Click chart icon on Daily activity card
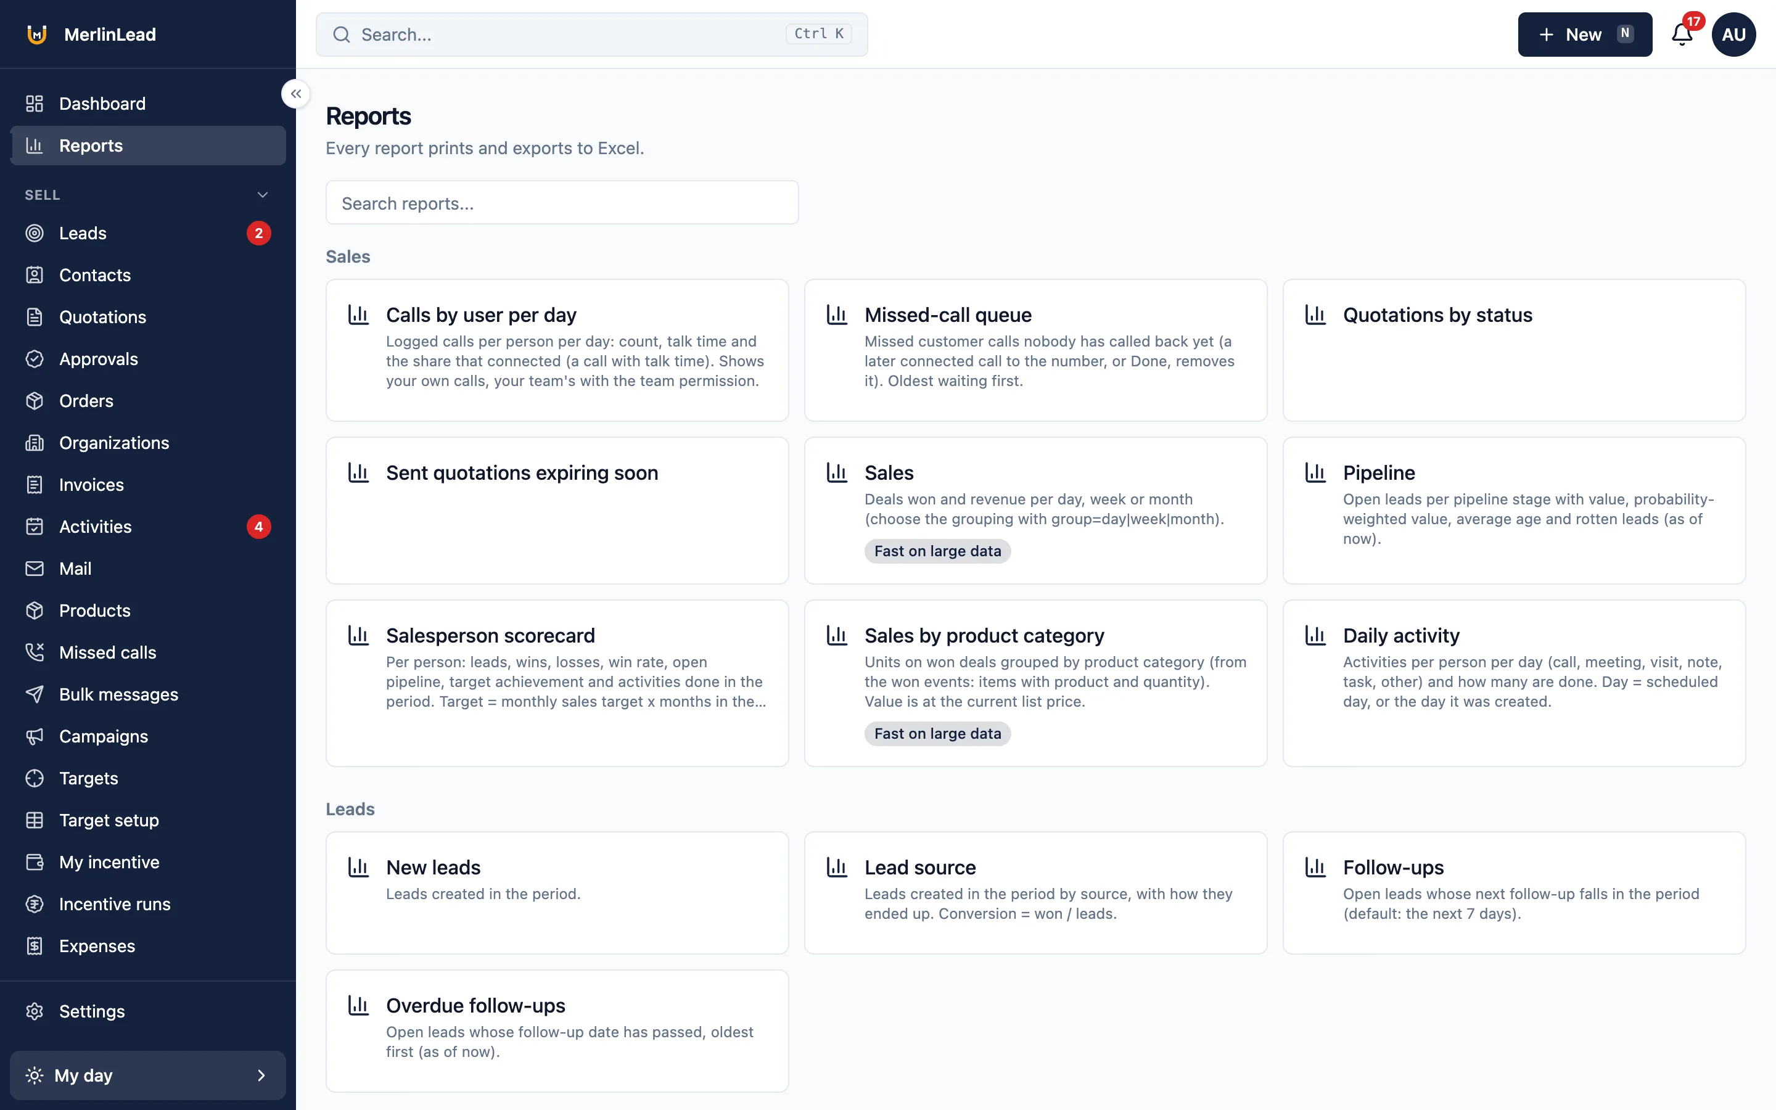The width and height of the screenshot is (1776, 1110). coord(1315,635)
